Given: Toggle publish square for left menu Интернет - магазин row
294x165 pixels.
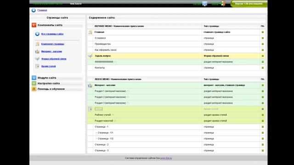Looking at the screenshot, I should click(263, 85).
